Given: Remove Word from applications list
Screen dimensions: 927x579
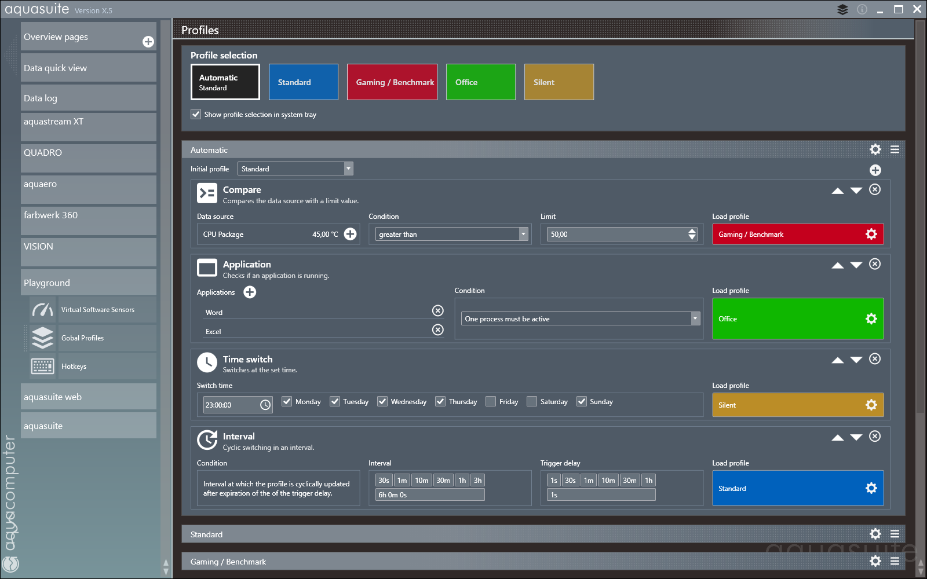Looking at the screenshot, I should (x=438, y=310).
